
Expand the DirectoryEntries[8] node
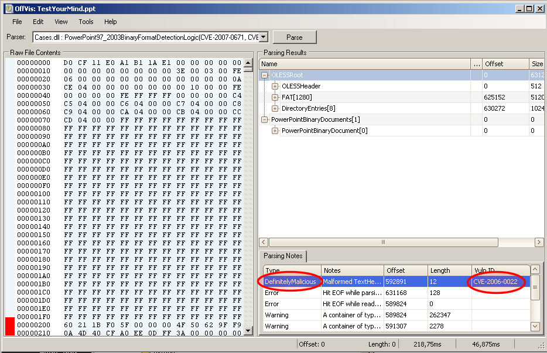[275, 108]
